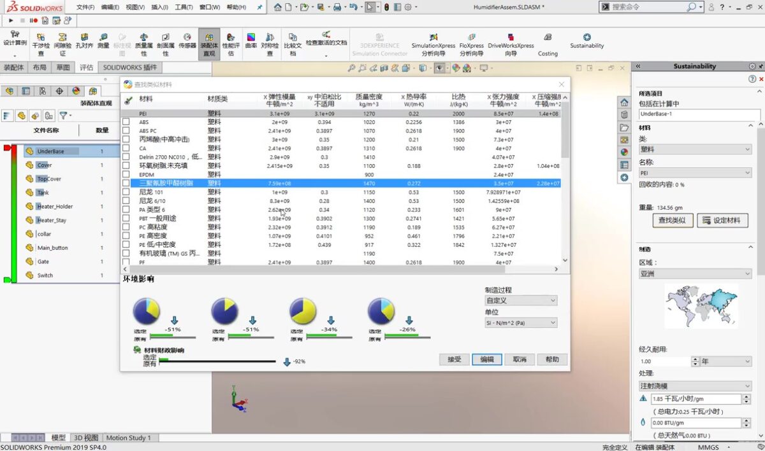The width and height of the screenshot is (765, 451).
Task: Check the EPDM material checkbox
Action: (126, 174)
